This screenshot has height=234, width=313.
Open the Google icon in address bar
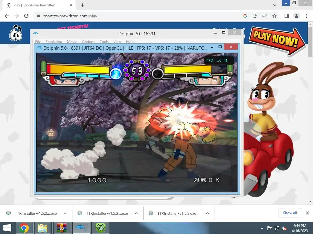pyautogui.click(x=245, y=16)
